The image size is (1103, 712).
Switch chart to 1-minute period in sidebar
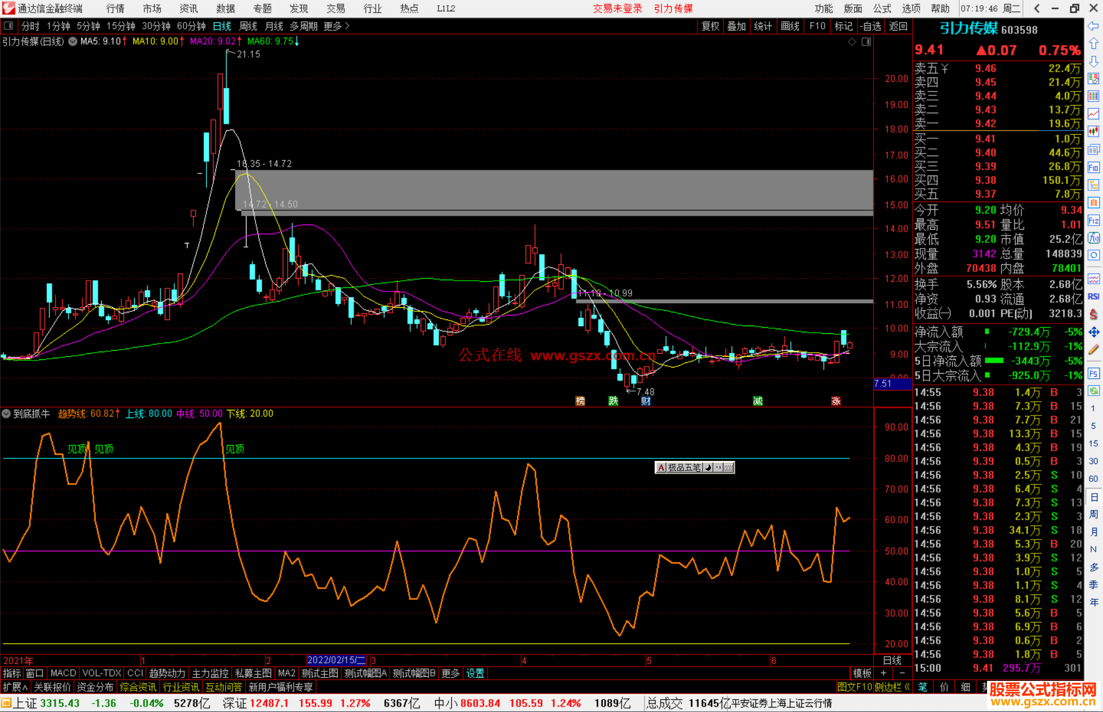click(x=1093, y=408)
